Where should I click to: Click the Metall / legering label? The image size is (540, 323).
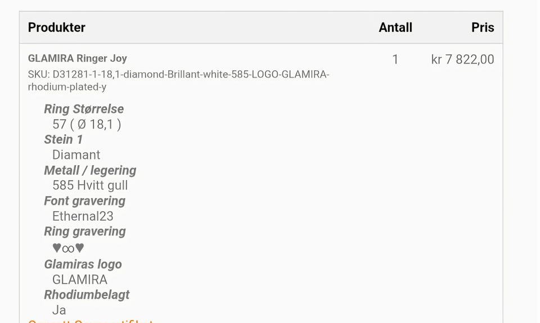coord(90,170)
